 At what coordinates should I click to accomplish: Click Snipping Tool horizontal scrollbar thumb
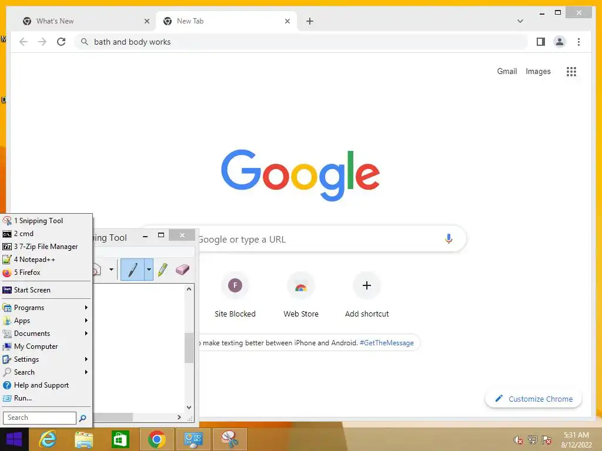click(x=113, y=418)
